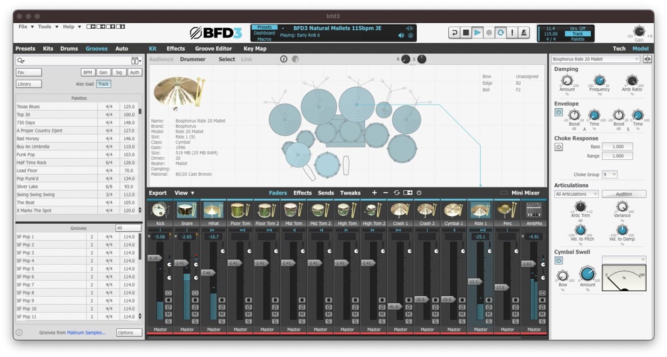This screenshot has width=667, height=357.
Task: Click the Panic exclamation button
Action: point(512,33)
